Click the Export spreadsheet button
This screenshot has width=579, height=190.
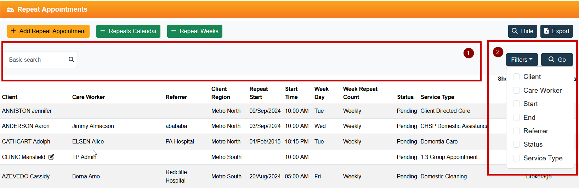pos(556,31)
